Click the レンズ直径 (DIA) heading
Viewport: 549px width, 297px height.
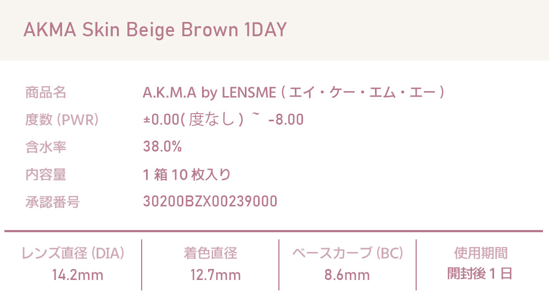[72, 253]
